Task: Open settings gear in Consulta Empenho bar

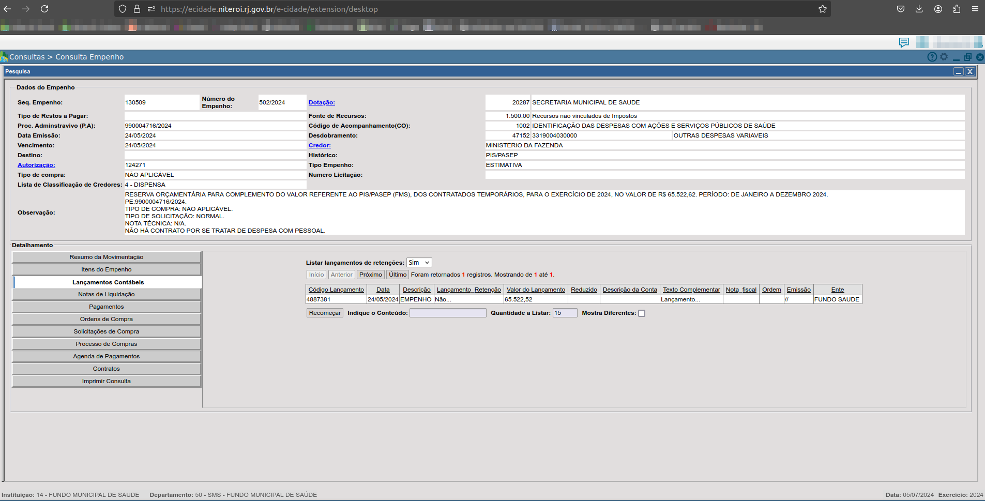Action: pyautogui.click(x=944, y=57)
